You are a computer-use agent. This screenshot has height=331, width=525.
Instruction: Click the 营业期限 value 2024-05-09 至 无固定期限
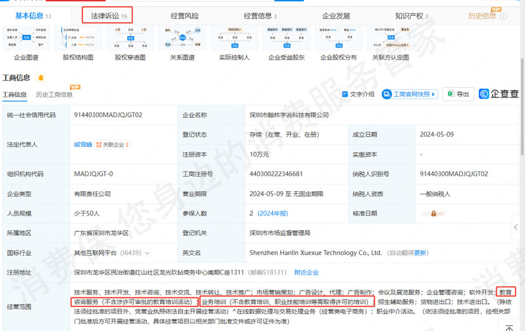click(x=286, y=194)
